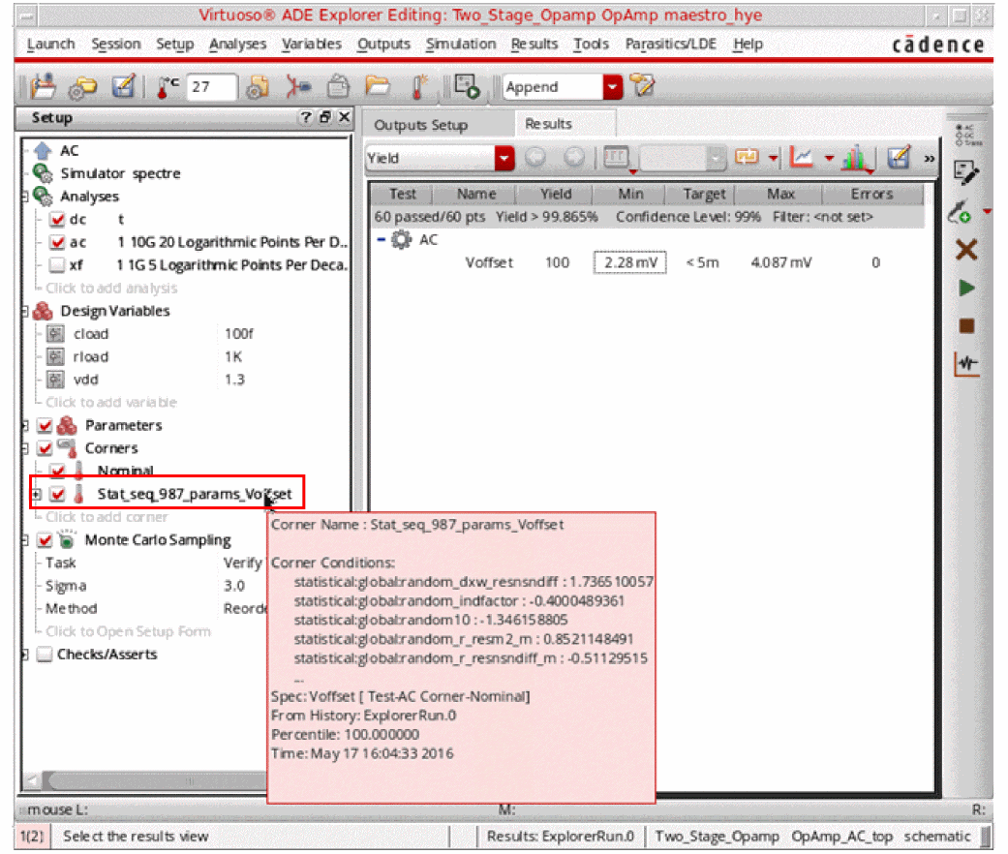1008x854 pixels.
Task: Click the histogram plot icon
Action: click(x=856, y=158)
